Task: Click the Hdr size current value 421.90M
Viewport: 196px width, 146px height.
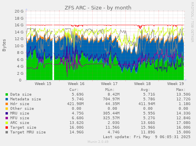Action: [75, 104]
